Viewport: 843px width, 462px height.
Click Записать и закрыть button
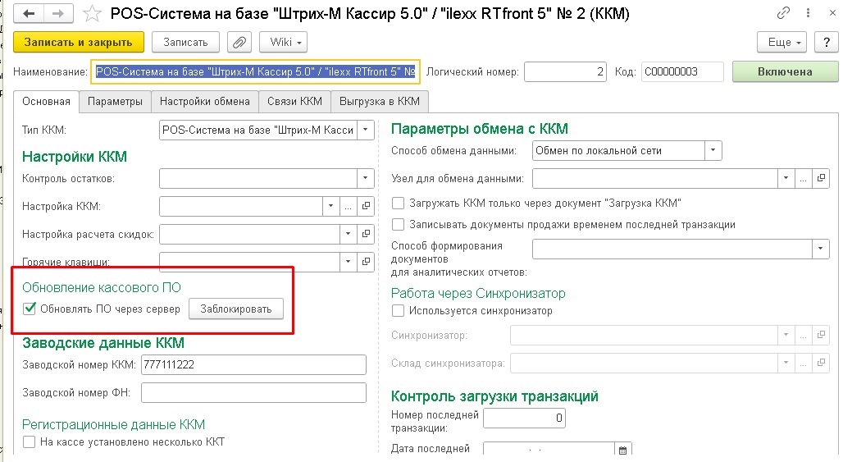pyautogui.click(x=79, y=42)
